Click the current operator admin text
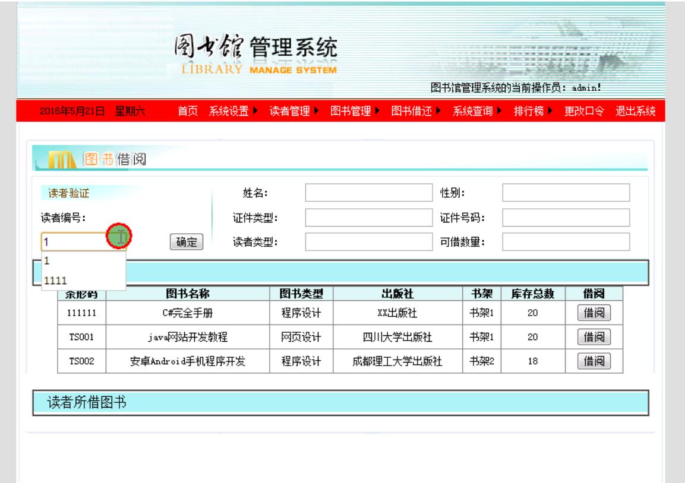Viewport: 685px width, 483px height. click(516, 87)
